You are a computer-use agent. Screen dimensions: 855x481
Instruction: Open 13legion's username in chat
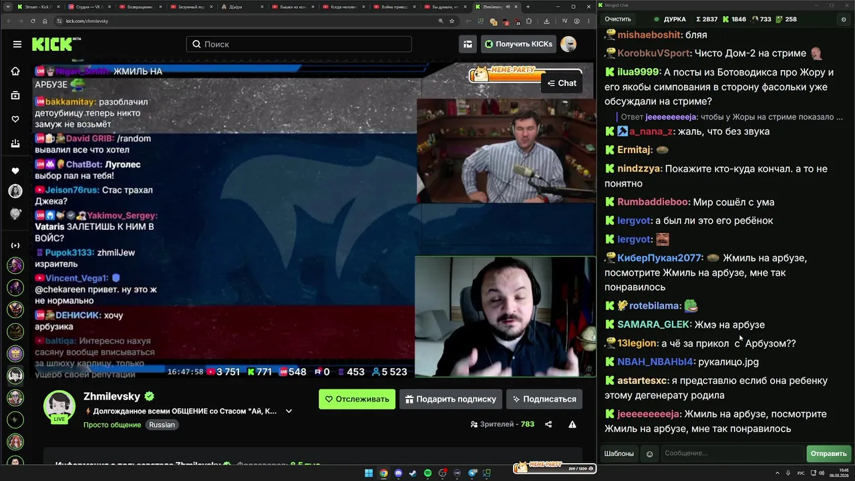(637, 343)
